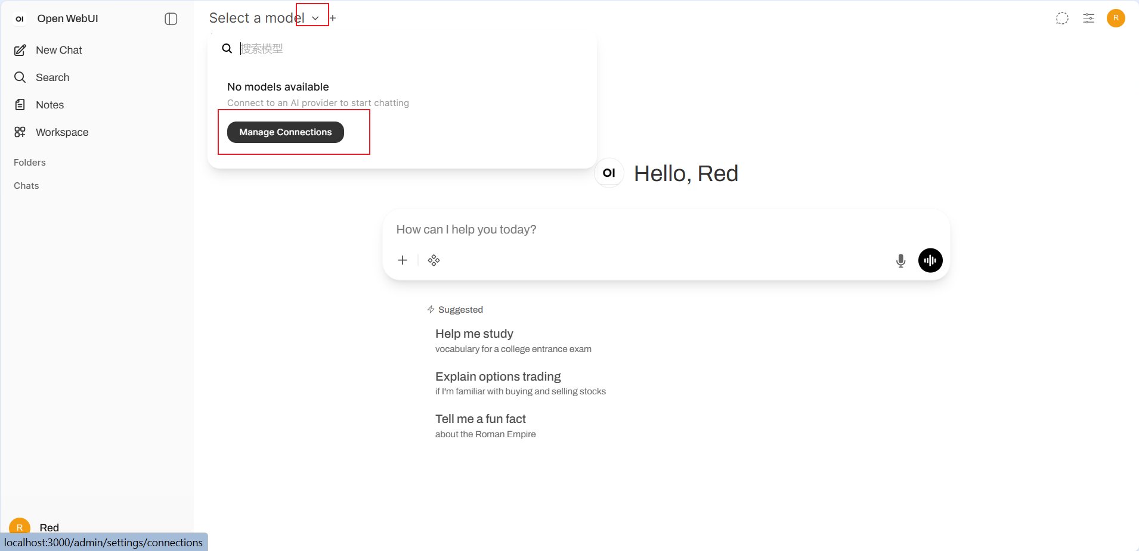Viewport: 1139px width, 551px height.
Task: Click the New Chat pencil icon
Action: pos(20,50)
